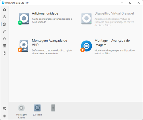Select the pencil image editor icon

tap(5, 31)
